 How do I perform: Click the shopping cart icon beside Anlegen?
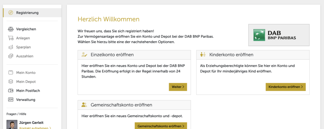coord(11,38)
